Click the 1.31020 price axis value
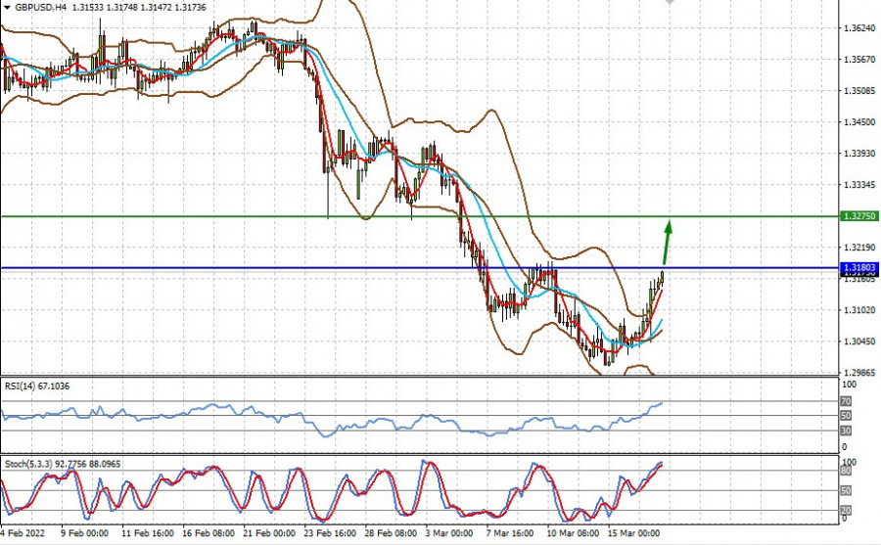This screenshot has height=545, width=881. click(x=859, y=310)
